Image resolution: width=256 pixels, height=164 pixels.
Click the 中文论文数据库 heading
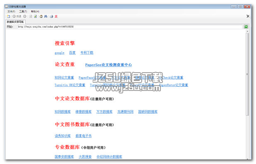pos(72,98)
